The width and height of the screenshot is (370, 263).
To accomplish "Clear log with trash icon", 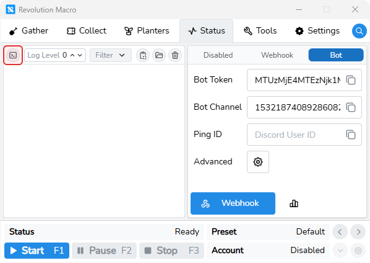I will pos(175,55).
